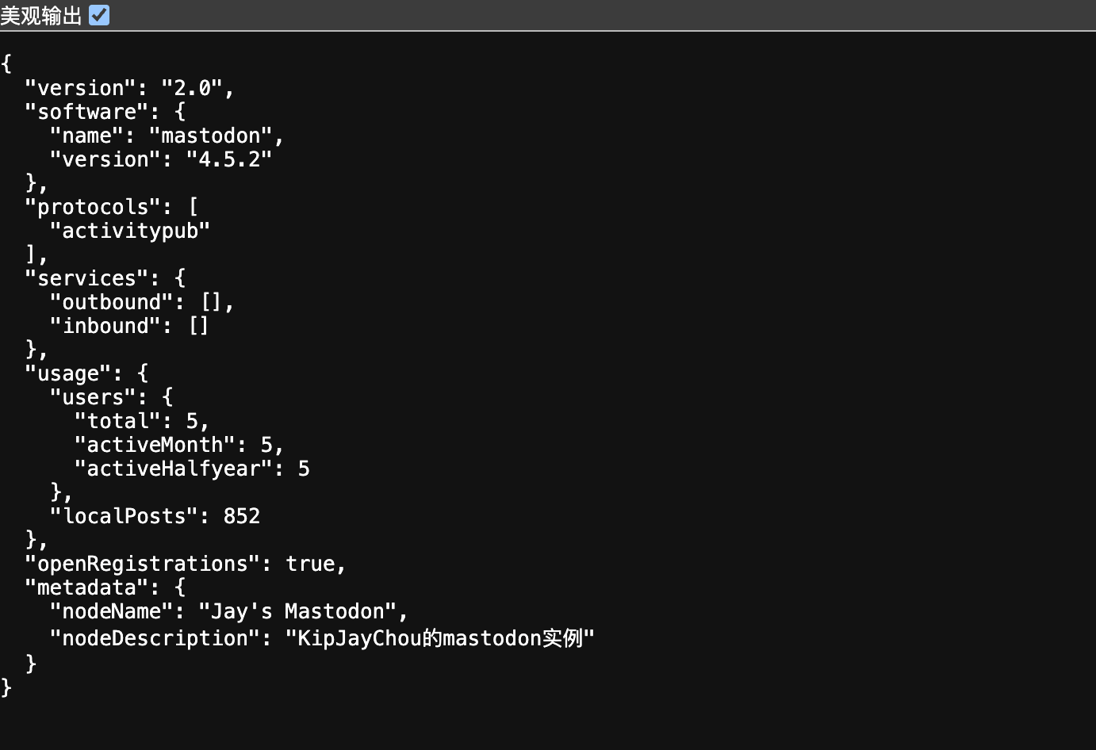Click the "KipJayChou的mastodon实例" description value
This screenshot has width=1096, height=750.
coord(439,638)
